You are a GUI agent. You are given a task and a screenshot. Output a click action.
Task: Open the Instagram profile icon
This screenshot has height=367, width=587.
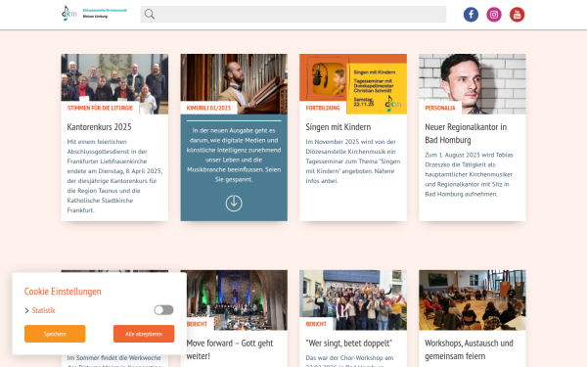pos(494,15)
